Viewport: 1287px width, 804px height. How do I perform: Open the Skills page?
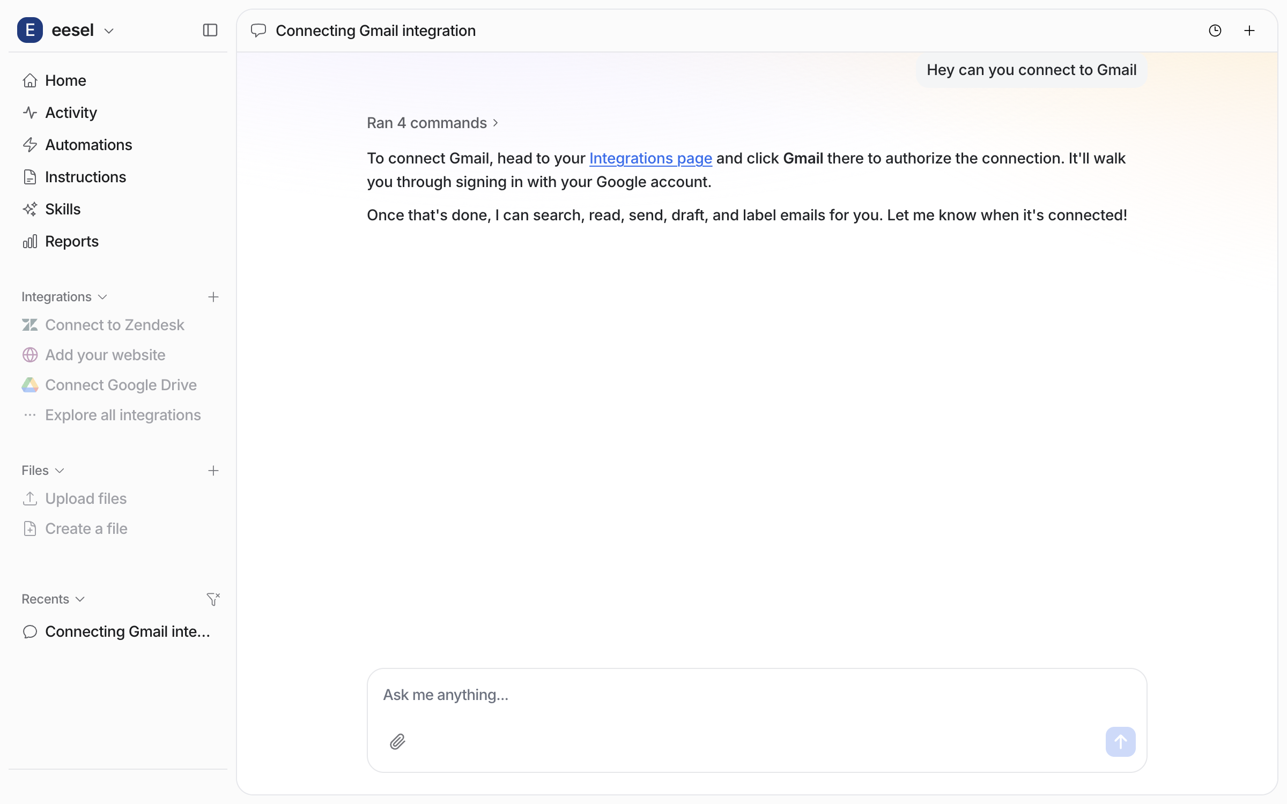(x=118, y=209)
